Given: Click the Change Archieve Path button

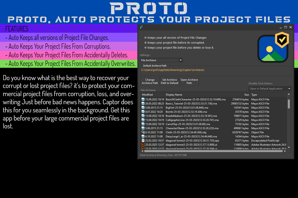Looking at the screenshot, I should pos(150,81).
